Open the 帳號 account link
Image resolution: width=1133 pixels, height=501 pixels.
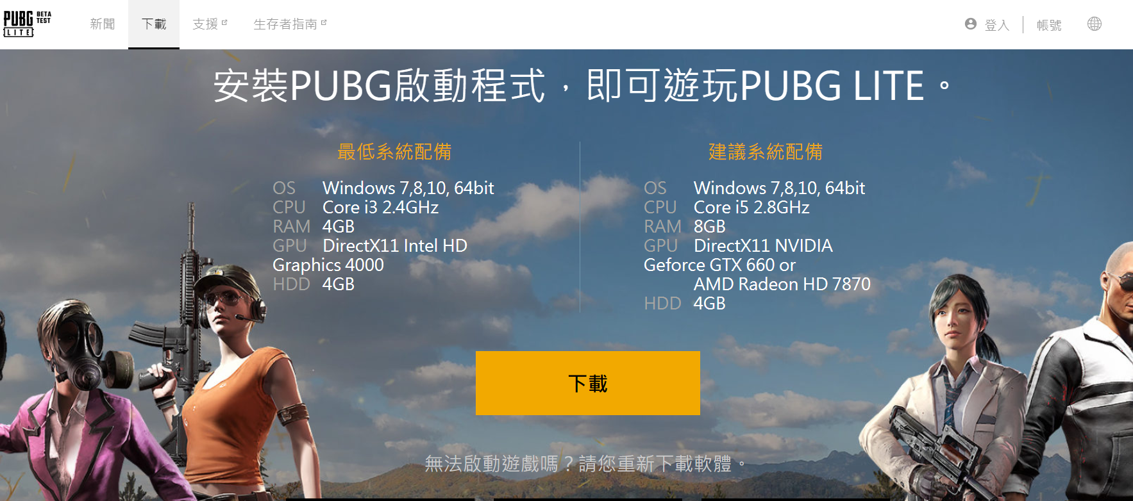[x=1049, y=25]
